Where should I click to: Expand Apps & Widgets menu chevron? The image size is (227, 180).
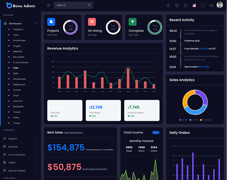click(36, 170)
